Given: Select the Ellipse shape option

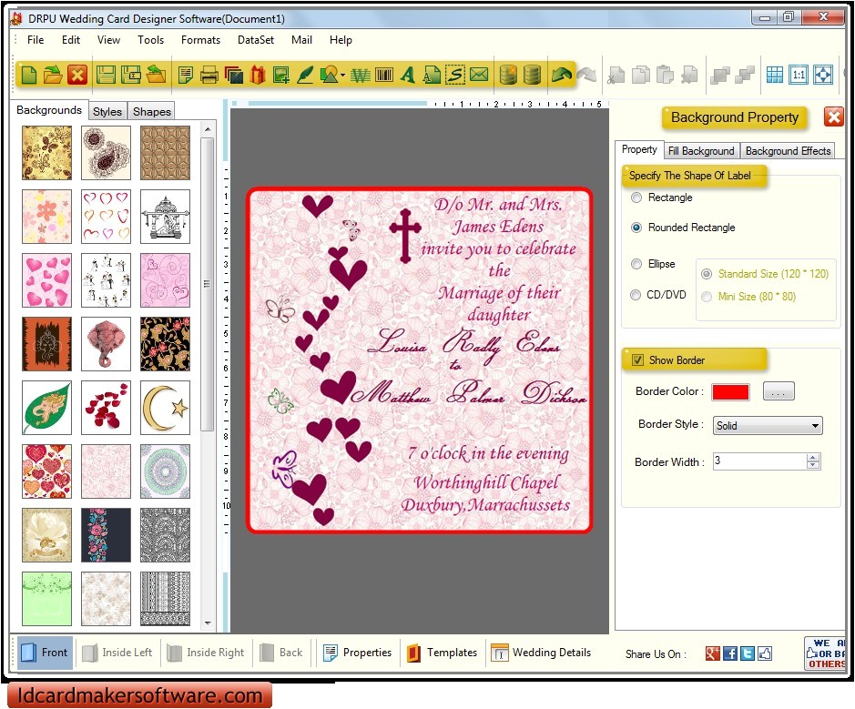Looking at the screenshot, I should [x=636, y=264].
